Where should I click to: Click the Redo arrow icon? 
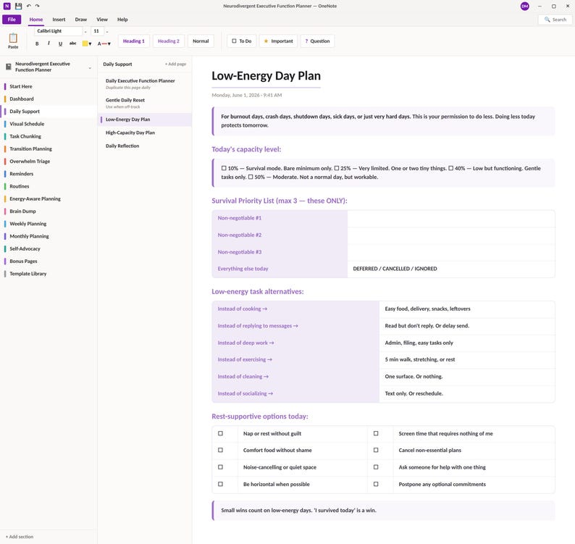tap(38, 6)
